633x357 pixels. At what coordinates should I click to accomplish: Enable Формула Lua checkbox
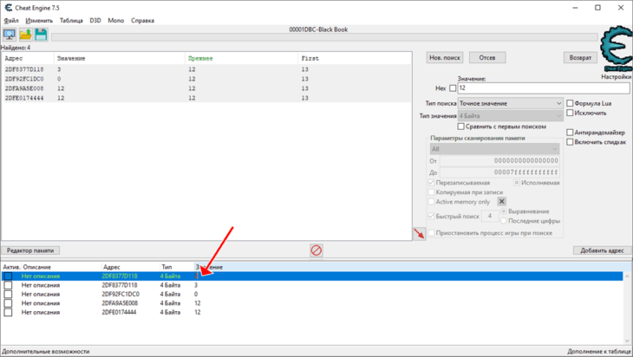point(570,103)
